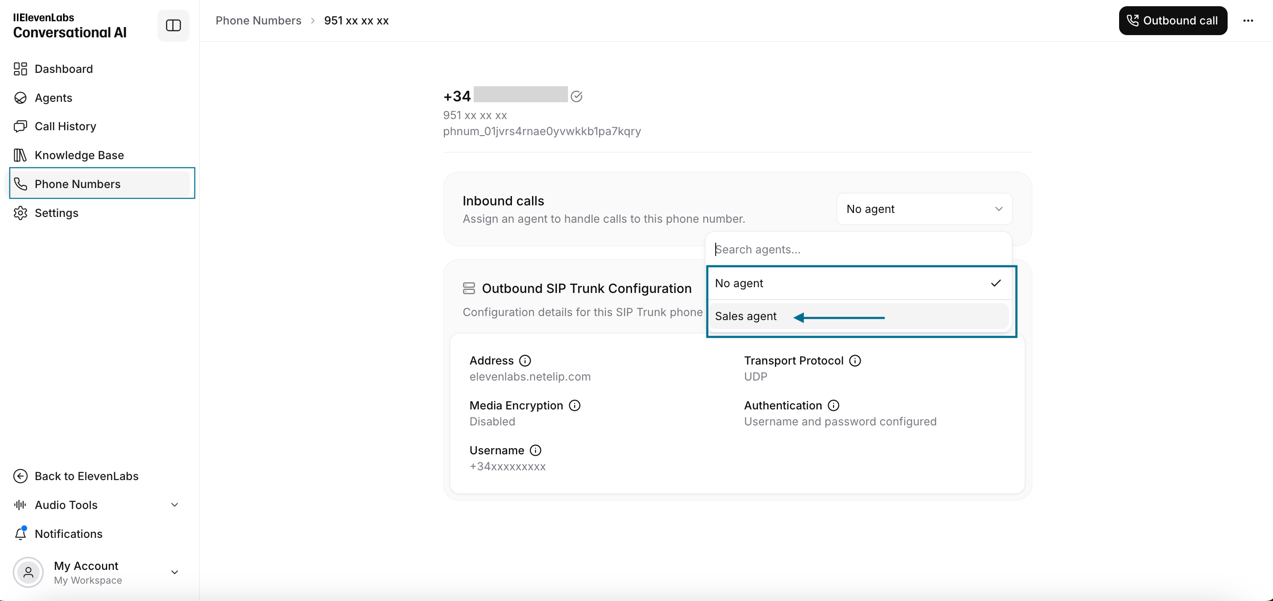This screenshot has width=1273, height=601.
Task: Click the Settings gear icon
Action: (x=20, y=213)
